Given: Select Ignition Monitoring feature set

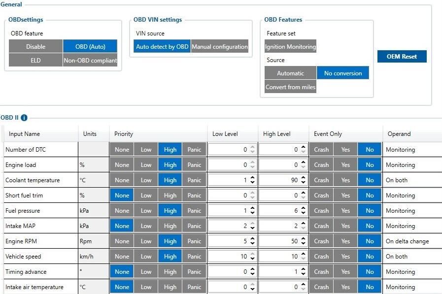Looking at the screenshot, I should 290,46.
